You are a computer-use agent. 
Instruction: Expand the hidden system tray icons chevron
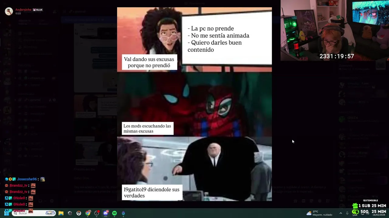point(341,213)
